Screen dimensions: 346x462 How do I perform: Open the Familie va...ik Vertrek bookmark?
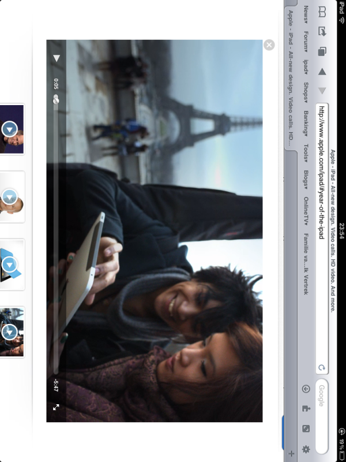306,264
